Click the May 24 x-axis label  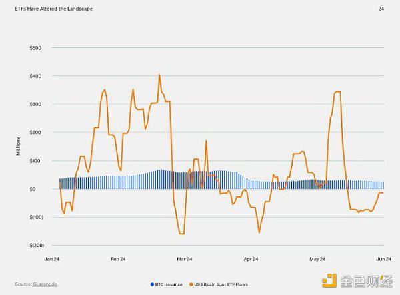coord(317,258)
